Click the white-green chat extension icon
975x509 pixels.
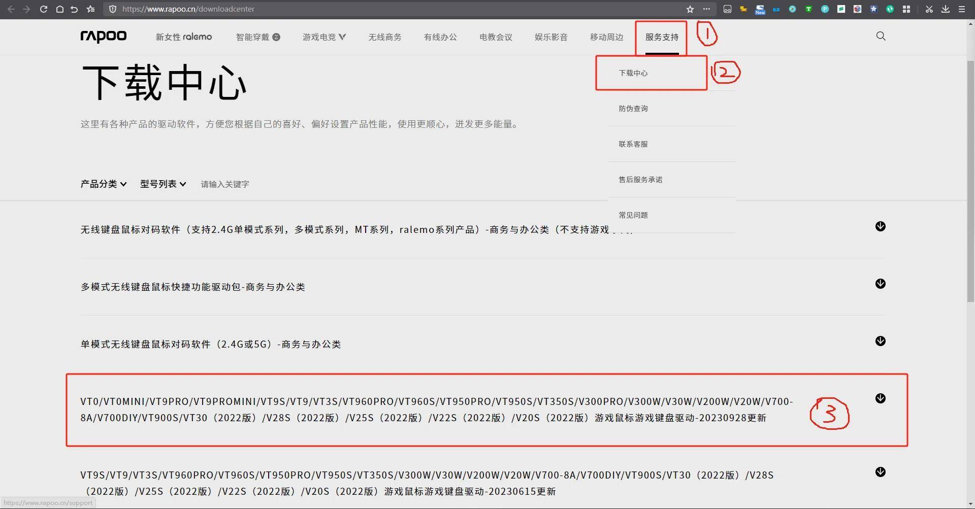(841, 9)
